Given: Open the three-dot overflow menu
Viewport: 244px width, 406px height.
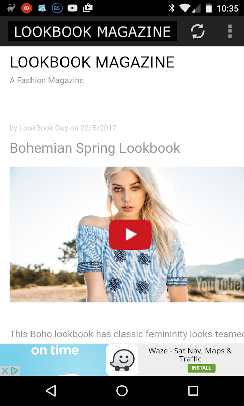Looking at the screenshot, I should pos(230,31).
